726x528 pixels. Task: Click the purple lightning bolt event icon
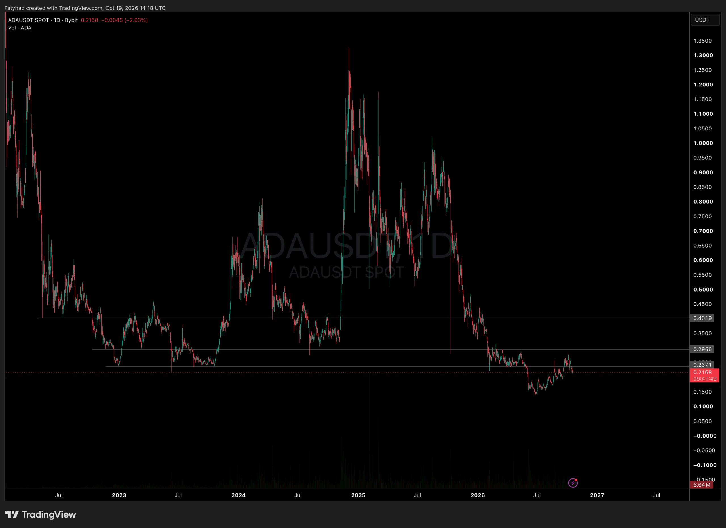573,483
